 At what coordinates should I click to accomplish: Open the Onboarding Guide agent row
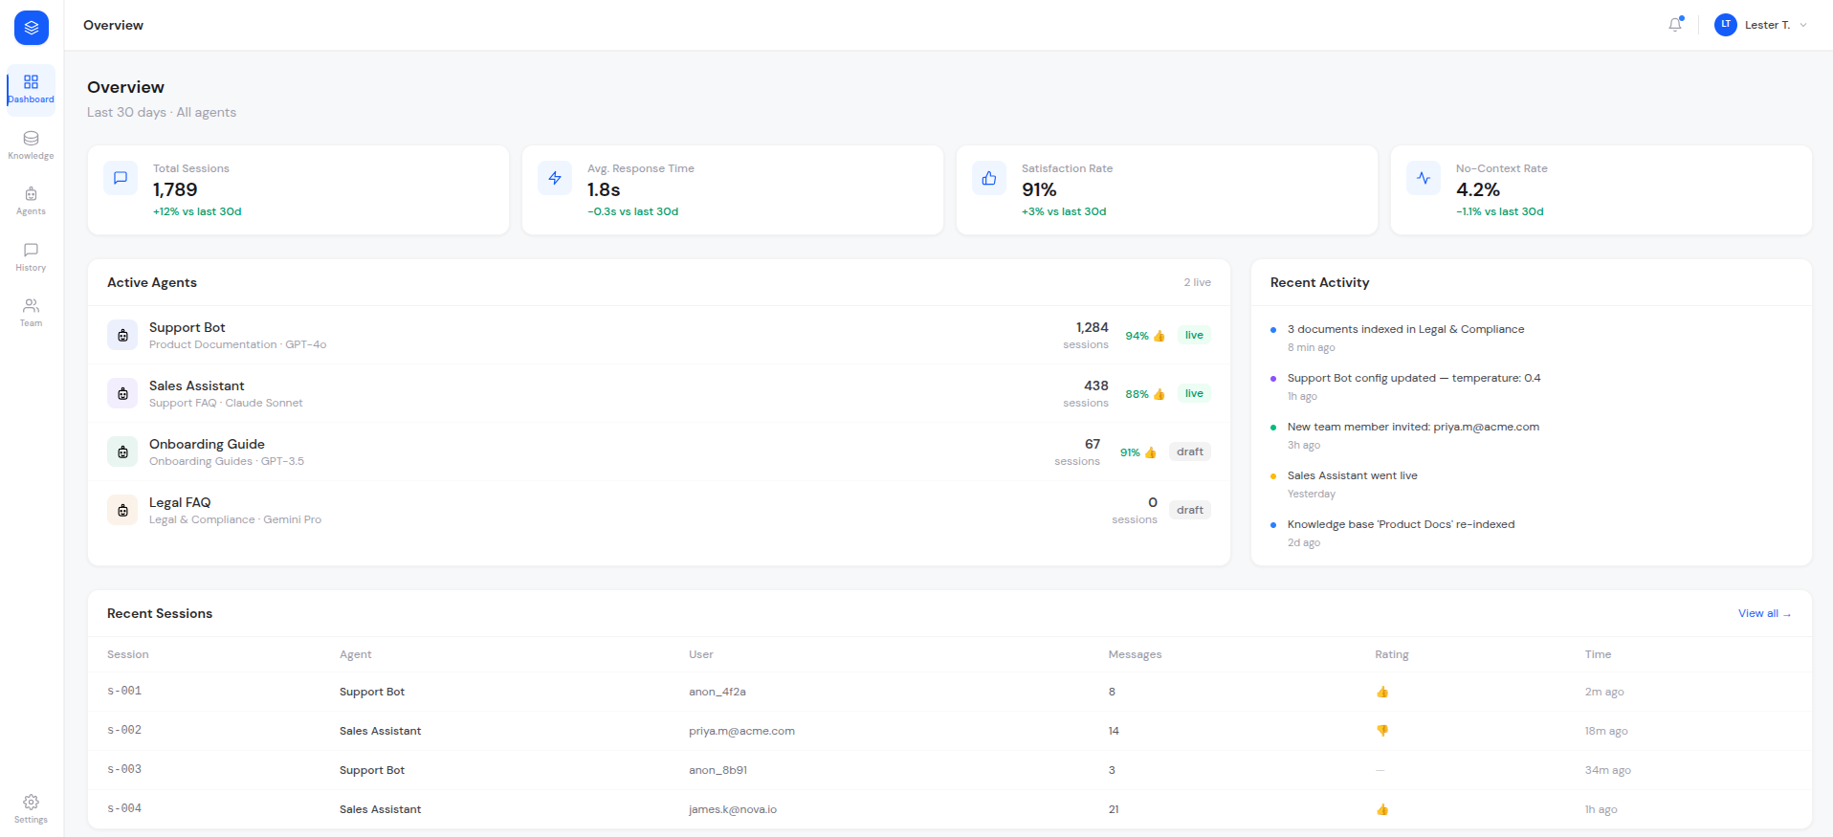point(659,452)
